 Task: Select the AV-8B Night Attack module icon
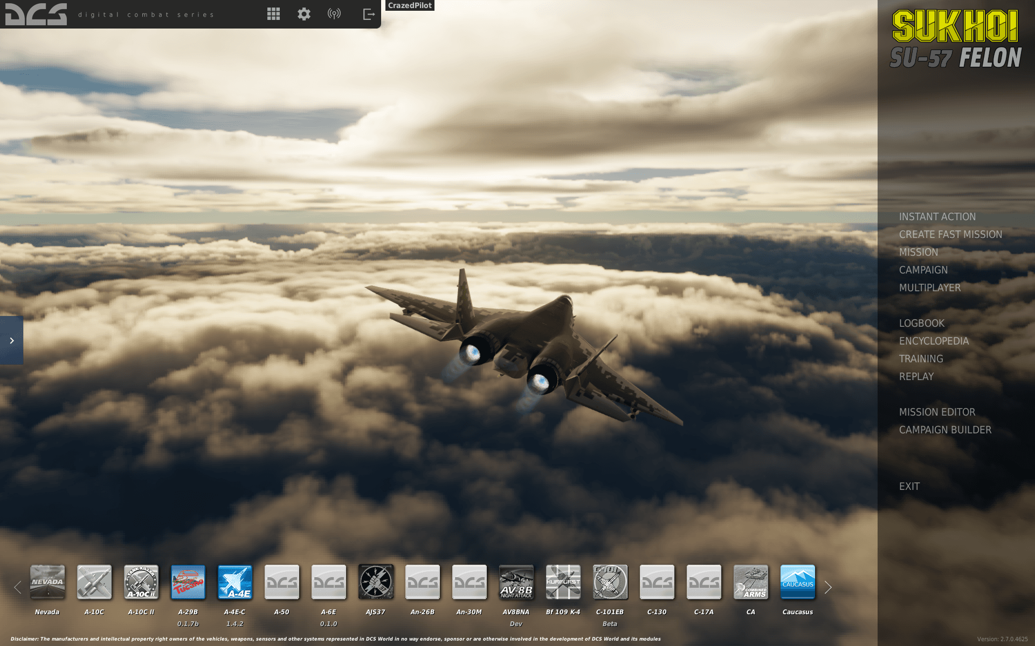click(516, 582)
